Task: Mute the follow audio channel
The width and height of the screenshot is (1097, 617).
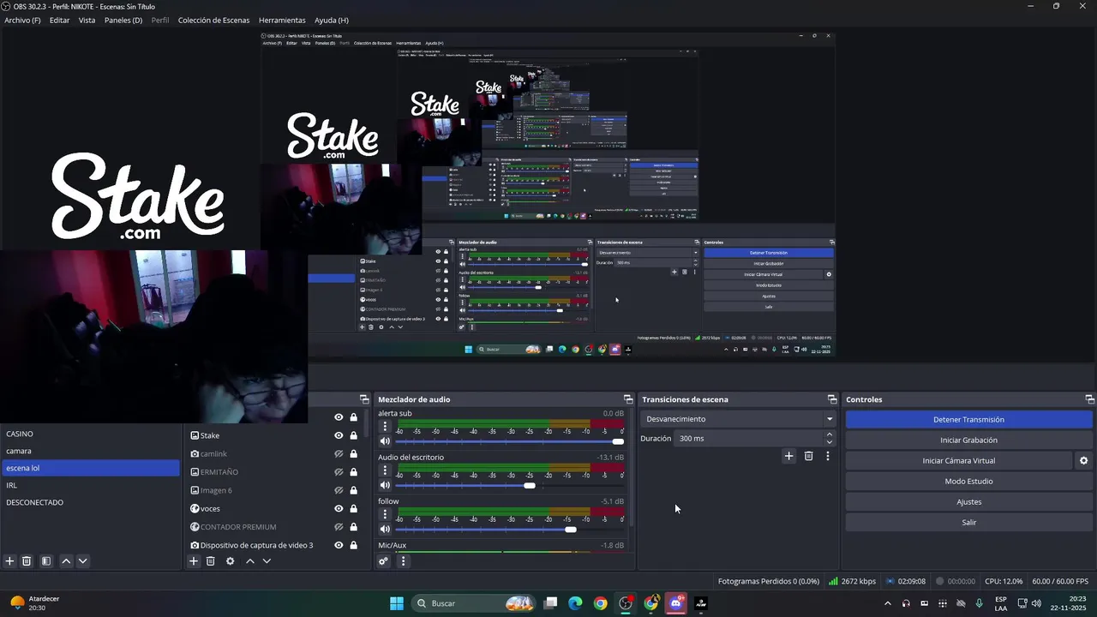Action: [x=385, y=530]
